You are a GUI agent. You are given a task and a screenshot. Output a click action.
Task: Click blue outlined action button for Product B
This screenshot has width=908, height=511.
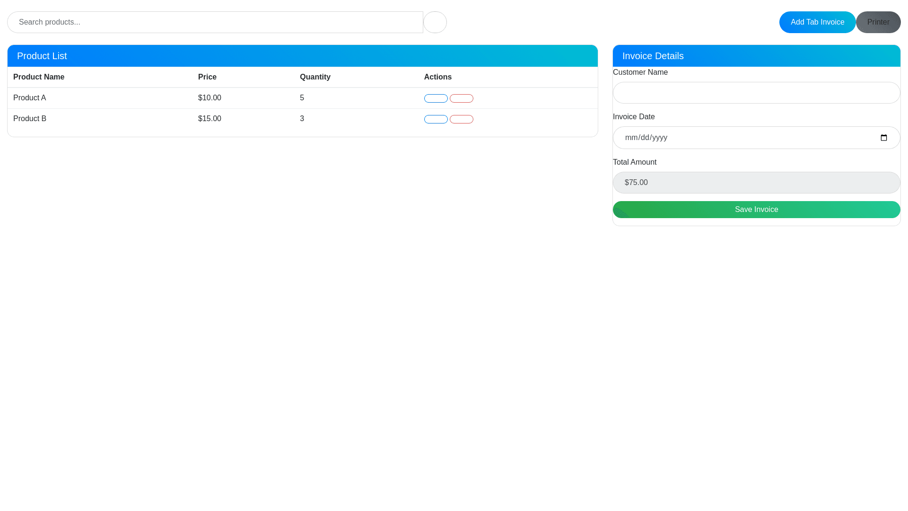(x=436, y=119)
